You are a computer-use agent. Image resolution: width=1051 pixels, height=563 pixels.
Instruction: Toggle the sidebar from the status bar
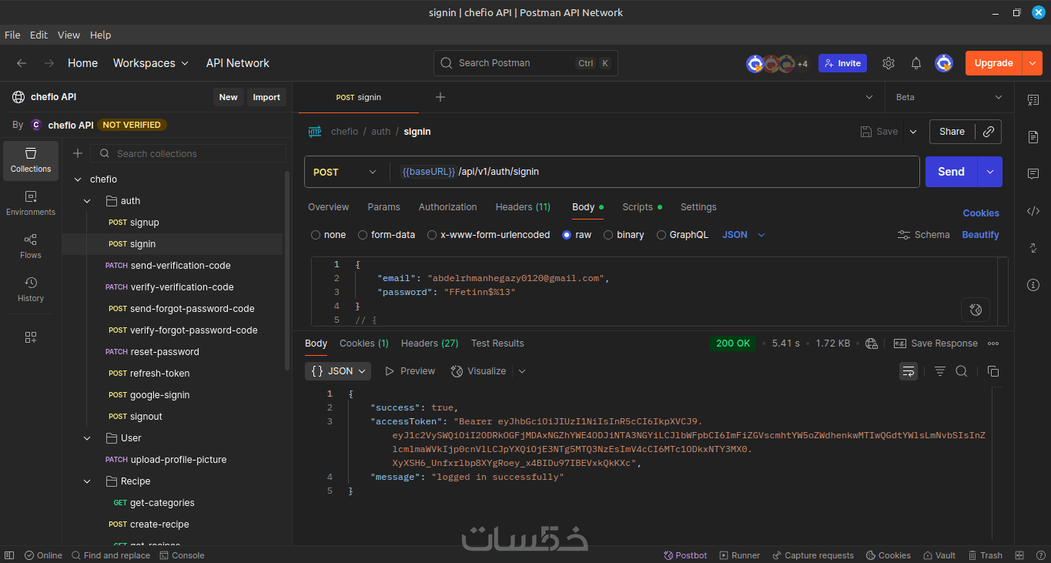click(9, 555)
